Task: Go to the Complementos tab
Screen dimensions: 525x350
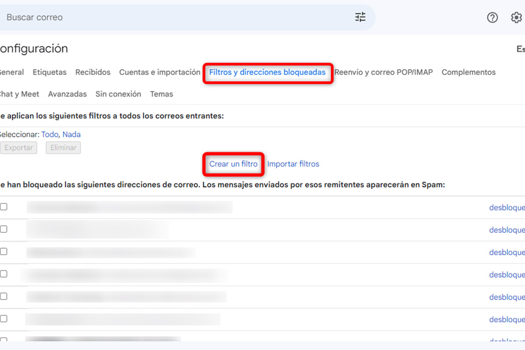Action: [469, 72]
